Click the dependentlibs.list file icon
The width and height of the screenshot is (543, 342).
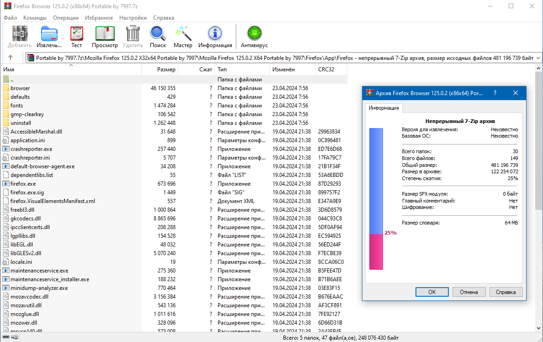(x=6, y=175)
